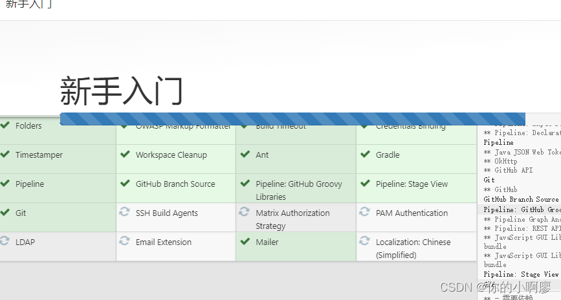Click the green check beside Ant
The image size is (561, 300).
245,155
